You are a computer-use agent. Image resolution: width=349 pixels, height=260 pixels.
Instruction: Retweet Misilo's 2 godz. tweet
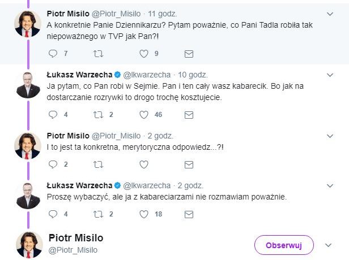(99, 164)
